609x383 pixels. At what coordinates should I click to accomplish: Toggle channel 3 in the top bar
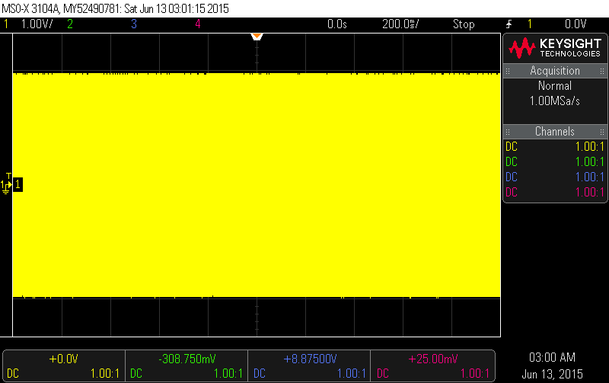click(134, 24)
